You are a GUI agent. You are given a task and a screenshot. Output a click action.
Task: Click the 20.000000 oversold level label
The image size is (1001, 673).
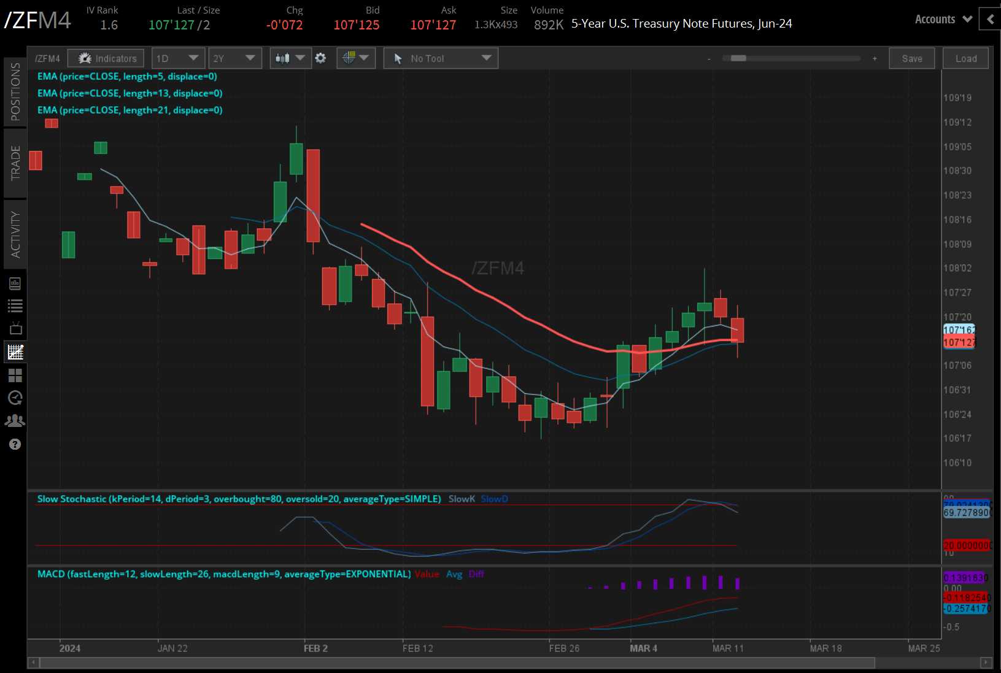pyautogui.click(x=967, y=545)
